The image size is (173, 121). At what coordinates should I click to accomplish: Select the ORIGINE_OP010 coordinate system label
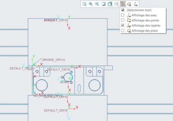click(x=53, y=60)
